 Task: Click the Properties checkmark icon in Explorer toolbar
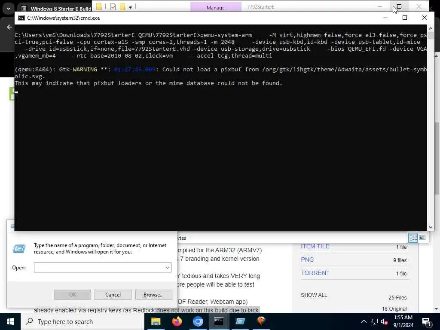[x=113, y=7]
